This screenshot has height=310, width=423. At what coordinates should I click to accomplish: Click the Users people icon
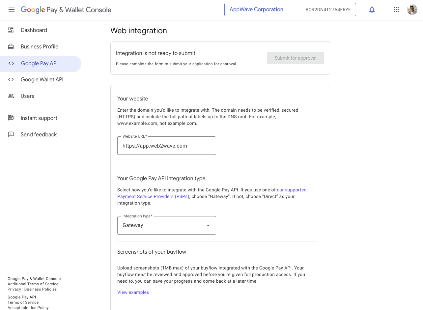11,96
